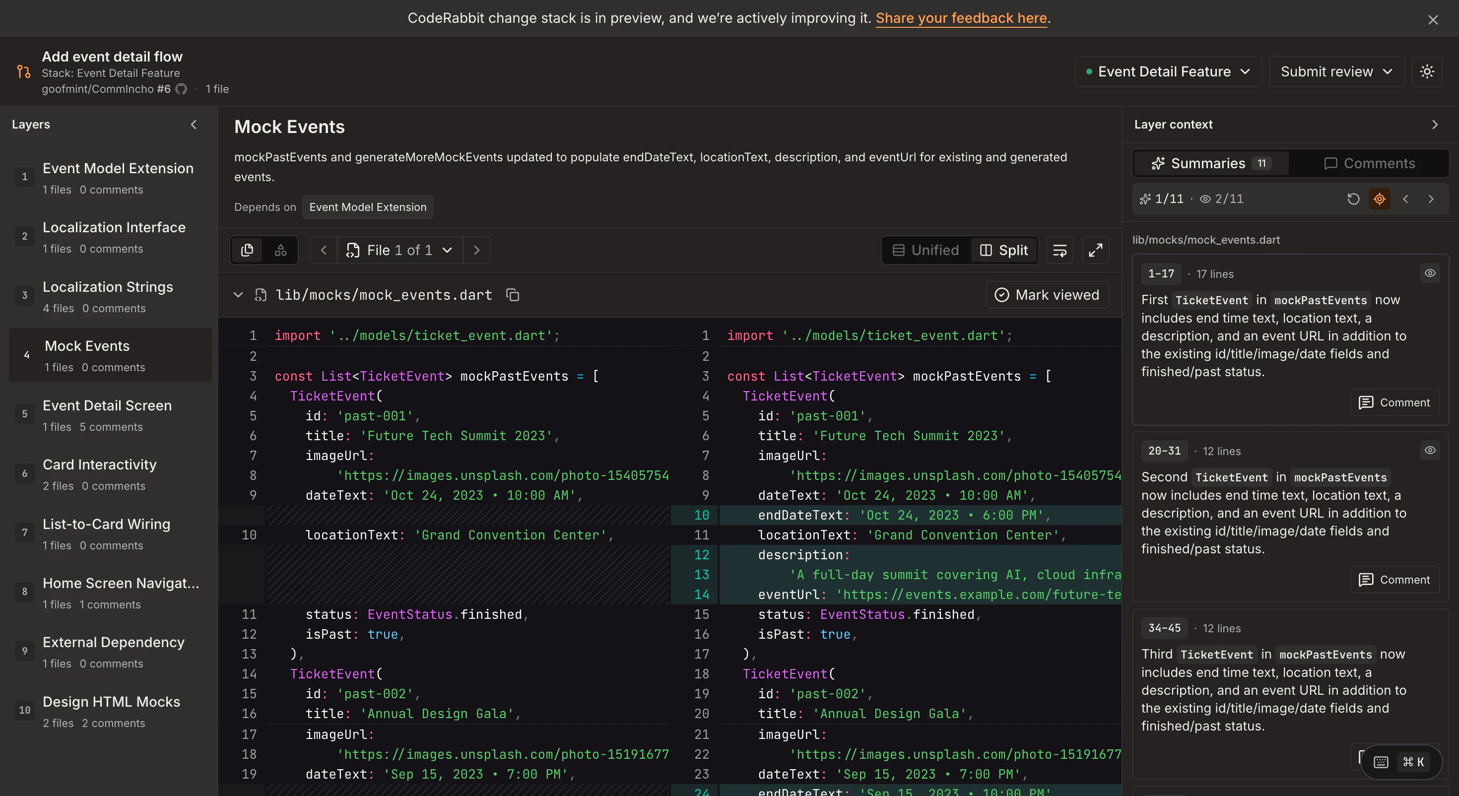Go to previous summary chevron

[1405, 199]
